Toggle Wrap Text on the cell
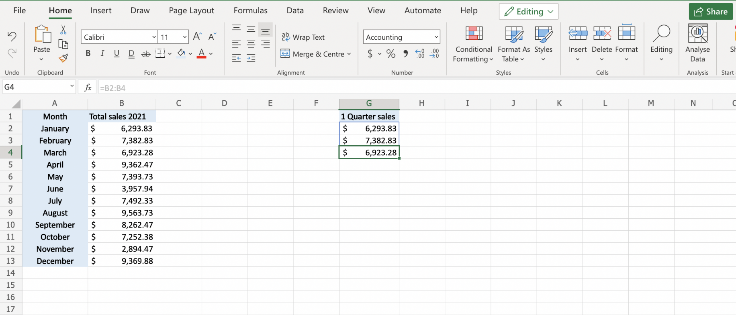736x315 pixels. [303, 37]
